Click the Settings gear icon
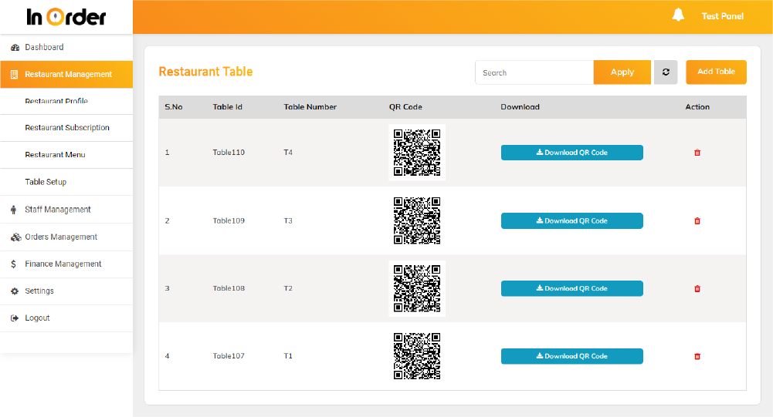Screen dimensions: 773x417 15,291
